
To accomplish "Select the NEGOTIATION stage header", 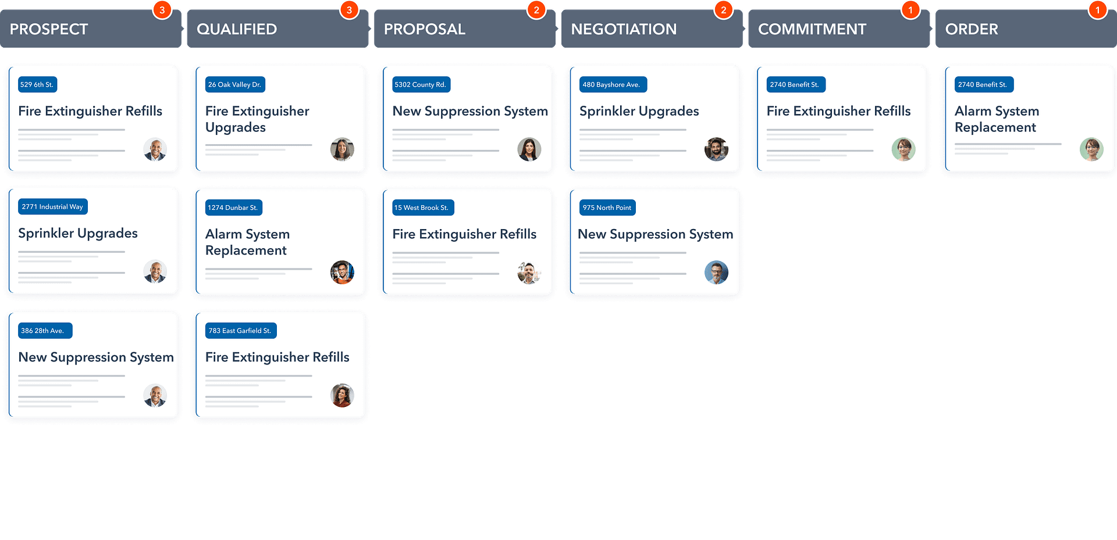I will pos(652,28).
